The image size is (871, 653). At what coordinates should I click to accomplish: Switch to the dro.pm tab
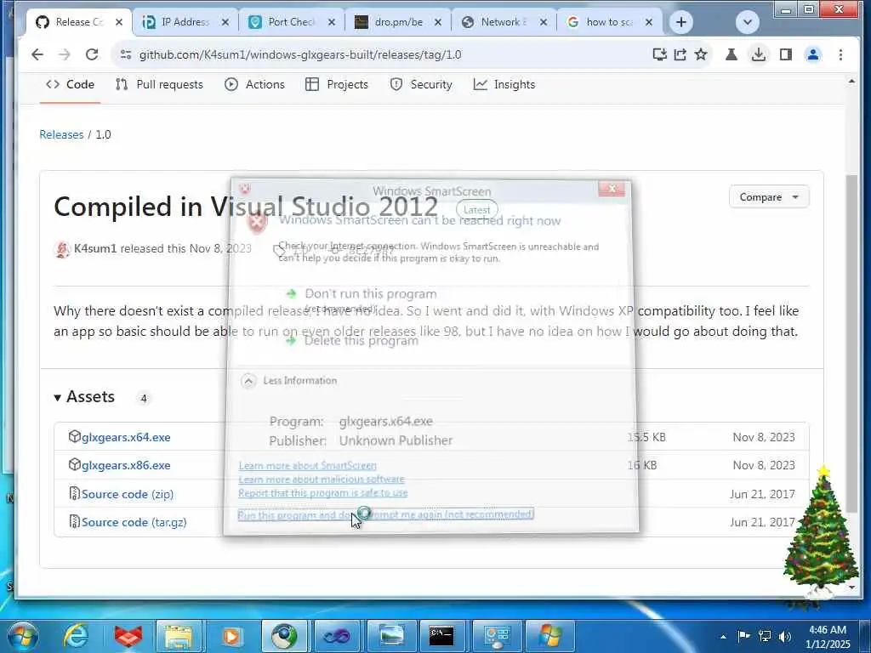pos(398,22)
